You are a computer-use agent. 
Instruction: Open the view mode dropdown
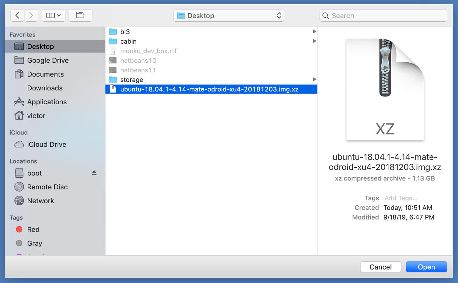(54, 15)
